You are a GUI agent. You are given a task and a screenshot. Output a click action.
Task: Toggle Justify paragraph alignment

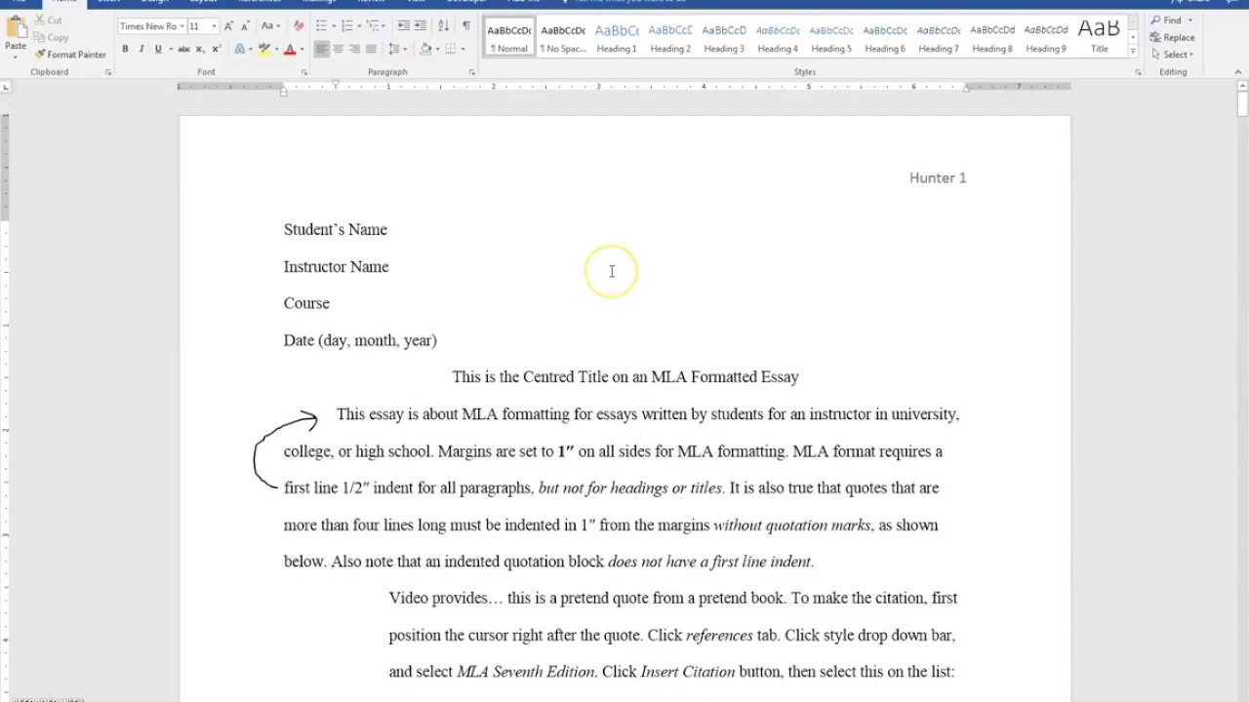371,49
